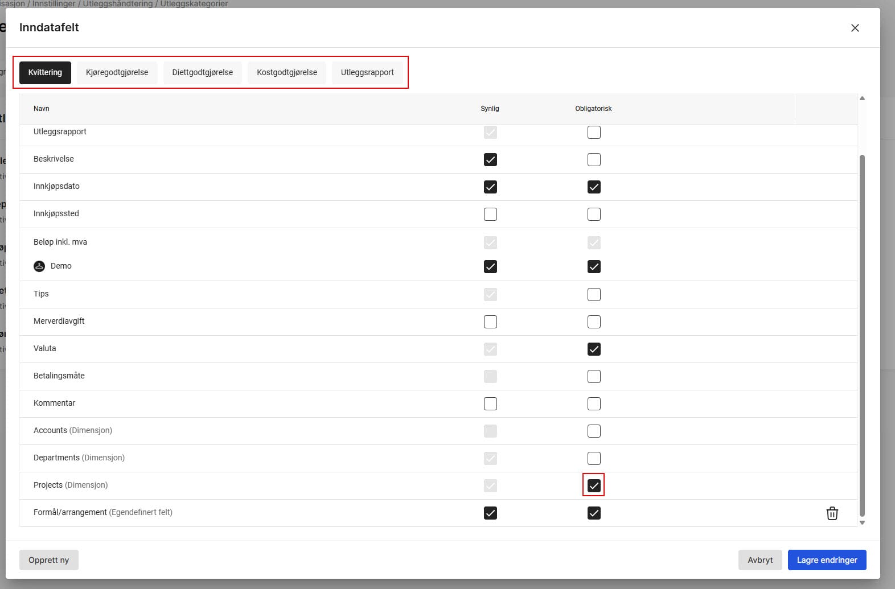Disable Synlig for Beskrivelse
895x589 pixels.
pos(490,160)
